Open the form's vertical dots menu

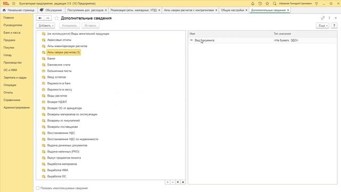(x=329, y=18)
